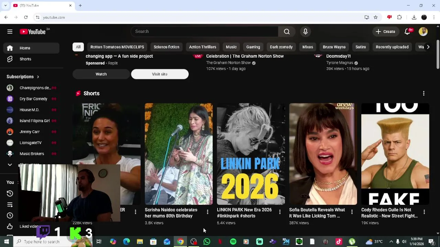Open Tyrone Magnus channel link

pyautogui.click(x=340, y=63)
